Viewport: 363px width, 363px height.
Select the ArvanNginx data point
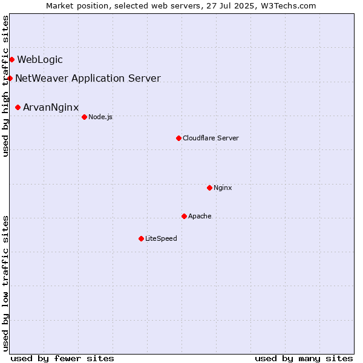(x=18, y=108)
